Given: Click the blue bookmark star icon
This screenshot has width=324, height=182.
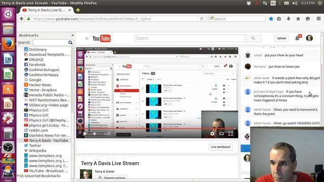Looking at the screenshot, I should pos(271,19).
